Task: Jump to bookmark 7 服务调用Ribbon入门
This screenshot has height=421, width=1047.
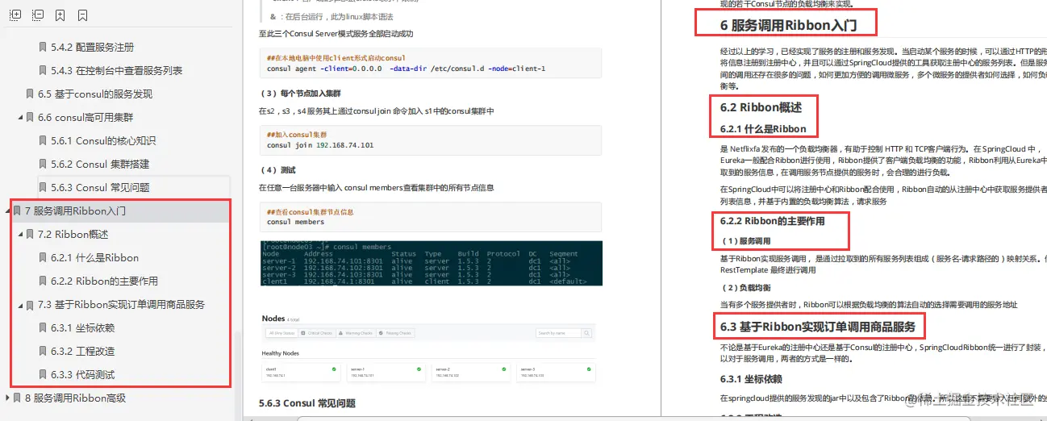Action: [x=75, y=210]
